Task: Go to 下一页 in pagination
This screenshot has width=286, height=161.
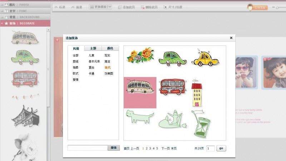Action: click(x=165, y=149)
